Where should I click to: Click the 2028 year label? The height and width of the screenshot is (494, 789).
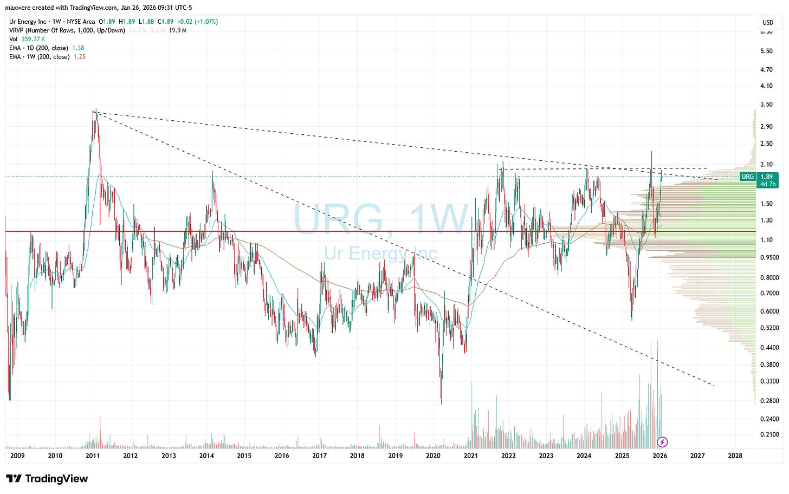tap(735, 456)
